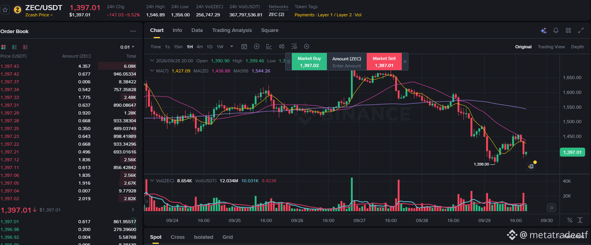Click the price alert bell icon

tap(556, 30)
